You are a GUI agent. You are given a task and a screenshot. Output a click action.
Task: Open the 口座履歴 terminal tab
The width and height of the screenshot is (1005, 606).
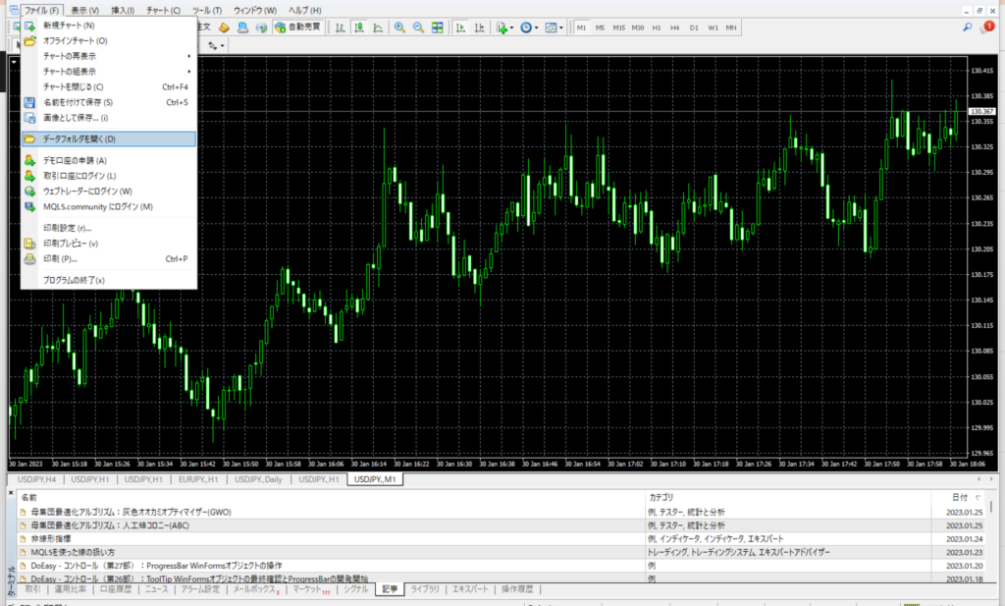(116, 588)
